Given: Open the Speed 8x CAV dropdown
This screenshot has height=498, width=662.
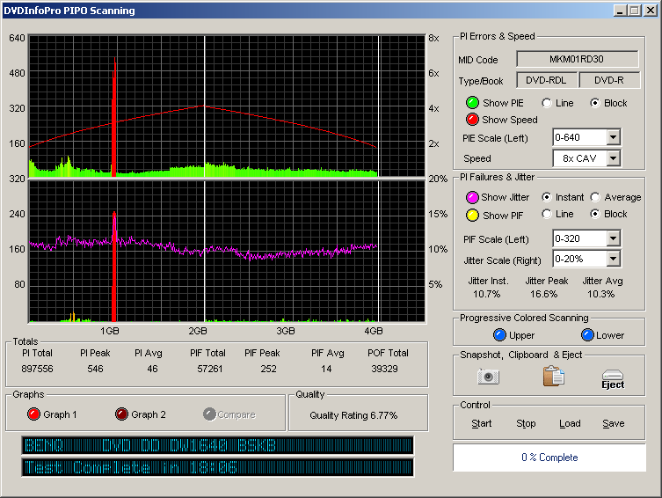Looking at the screenshot, I should [x=613, y=158].
